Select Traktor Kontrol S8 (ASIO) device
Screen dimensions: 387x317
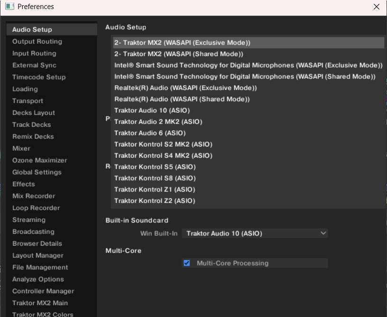tap(249, 178)
